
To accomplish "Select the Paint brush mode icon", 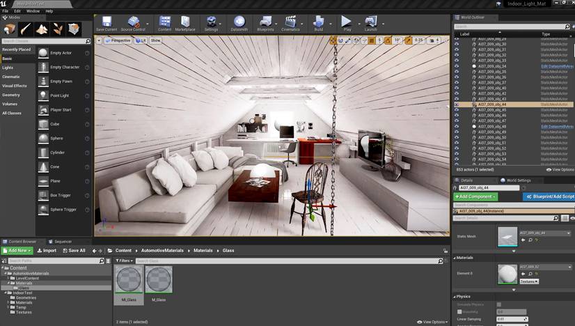I will (x=26, y=29).
